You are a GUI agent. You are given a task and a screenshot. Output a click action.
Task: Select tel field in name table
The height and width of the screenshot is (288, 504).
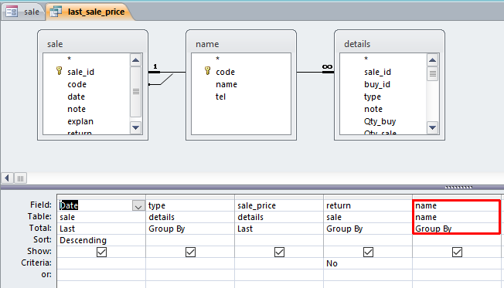220,97
